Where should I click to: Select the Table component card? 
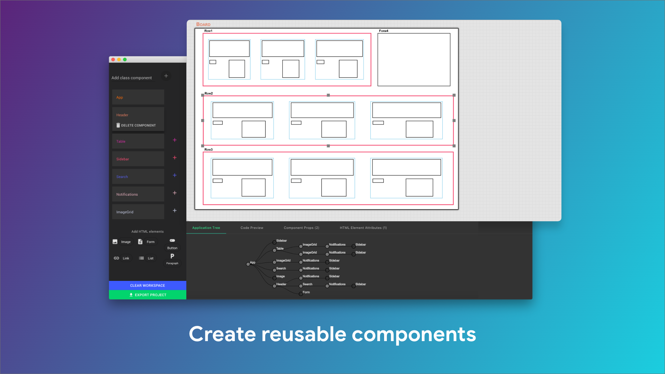pyautogui.click(x=138, y=141)
